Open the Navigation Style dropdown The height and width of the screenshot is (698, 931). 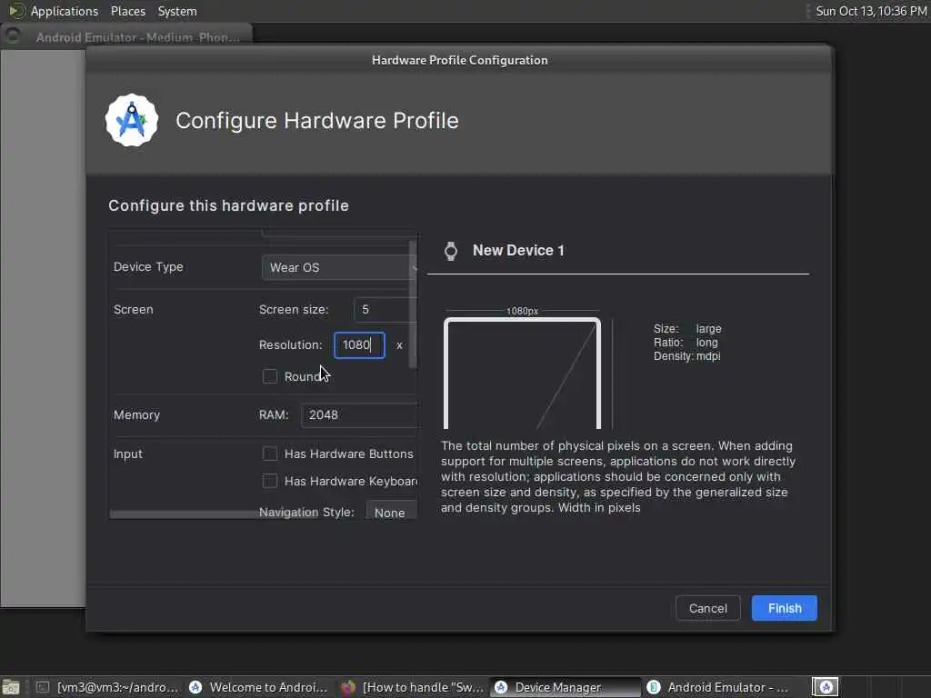click(x=391, y=513)
